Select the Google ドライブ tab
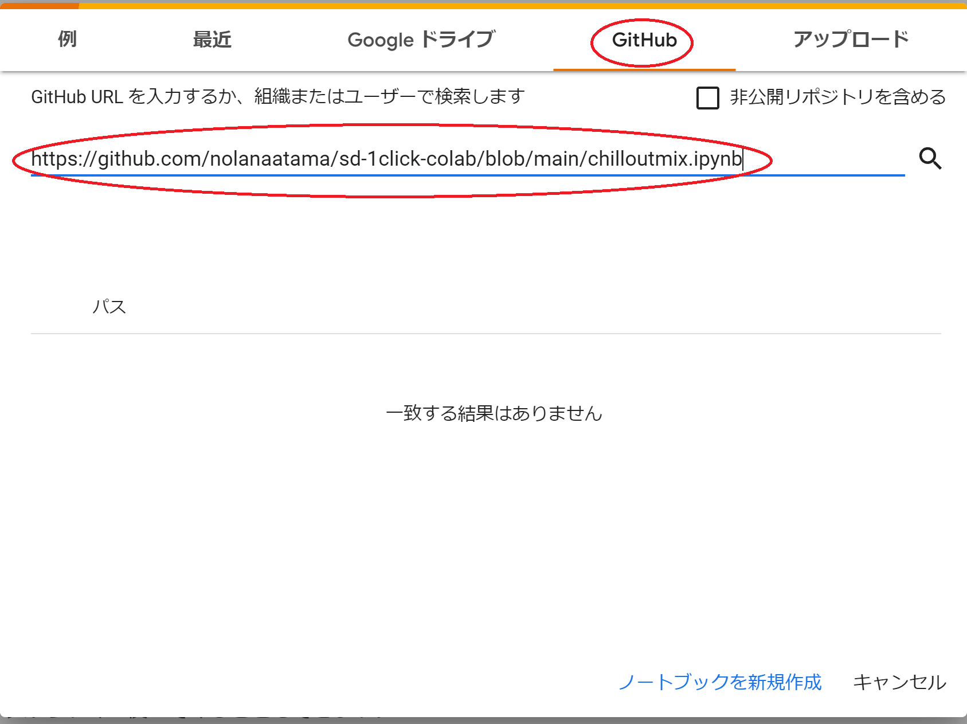Image resolution: width=967 pixels, height=724 pixels. [x=421, y=40]
